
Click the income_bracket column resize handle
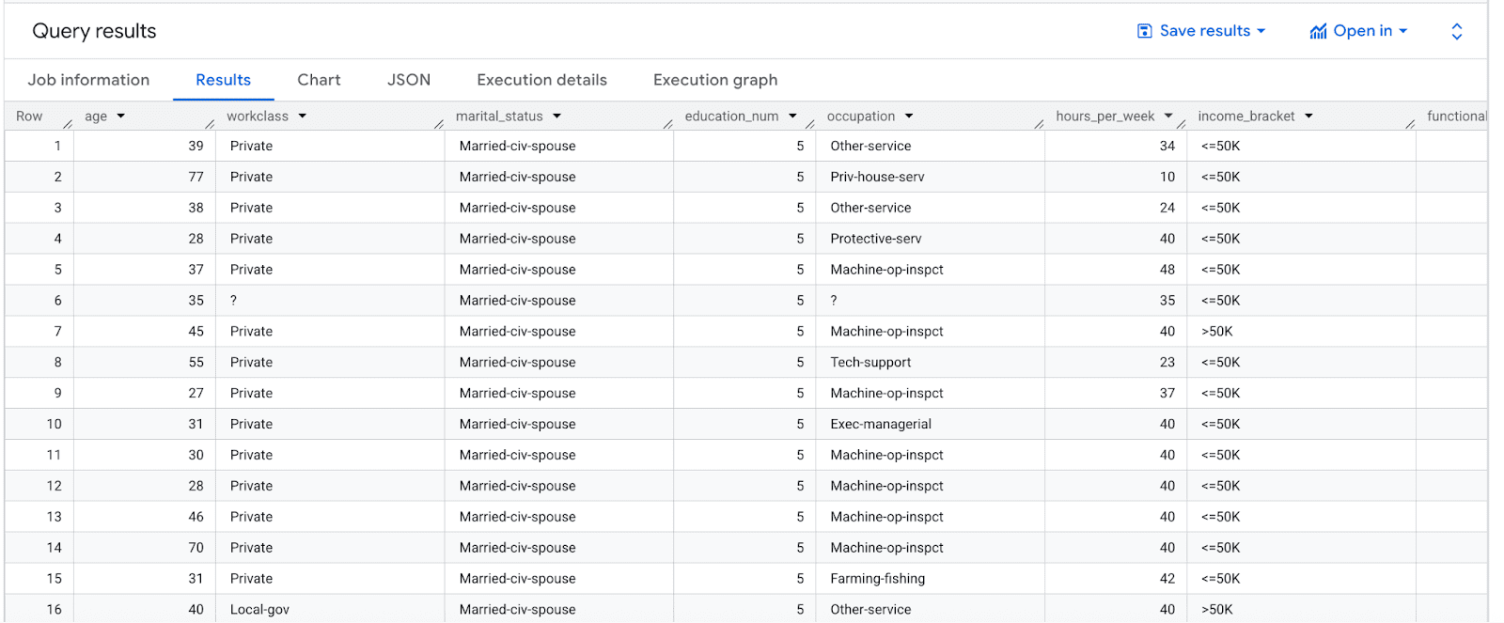1410,123
